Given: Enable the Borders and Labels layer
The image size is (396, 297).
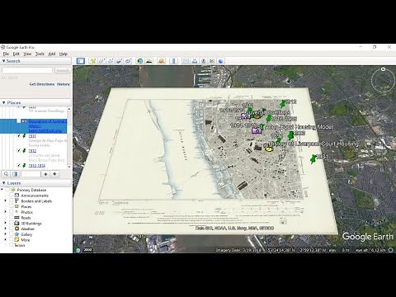Looking at the screenshot, I should [x=12, y=201].
